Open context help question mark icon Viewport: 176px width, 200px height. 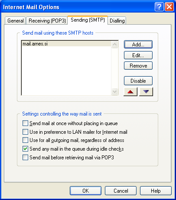point(159,7)
